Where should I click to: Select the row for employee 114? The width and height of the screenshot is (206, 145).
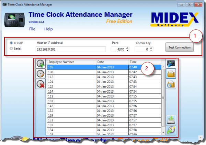(x=104, y=91)
